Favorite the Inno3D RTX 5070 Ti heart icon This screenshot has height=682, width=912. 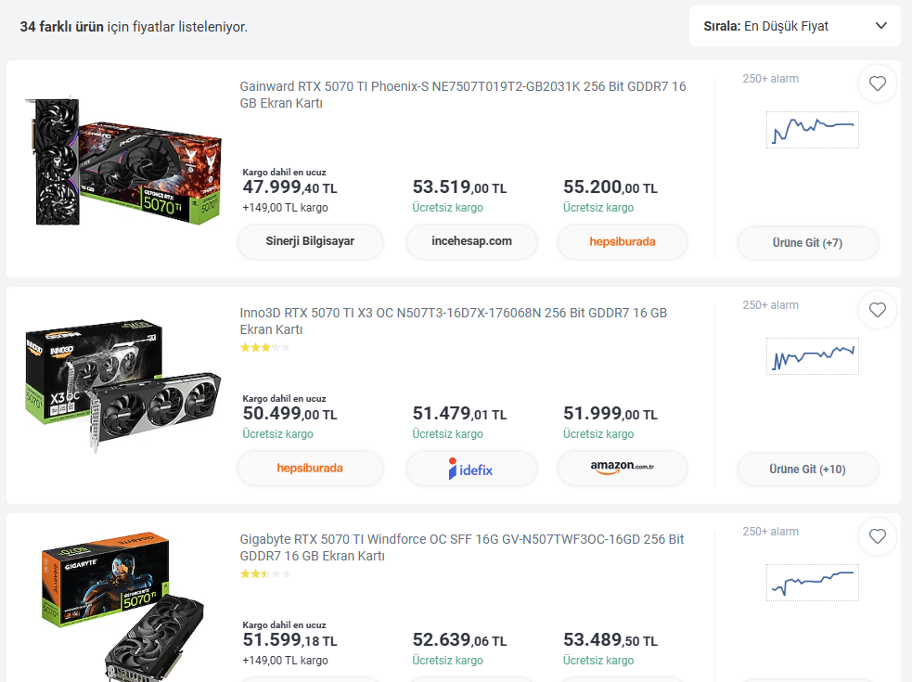point(877,310)
